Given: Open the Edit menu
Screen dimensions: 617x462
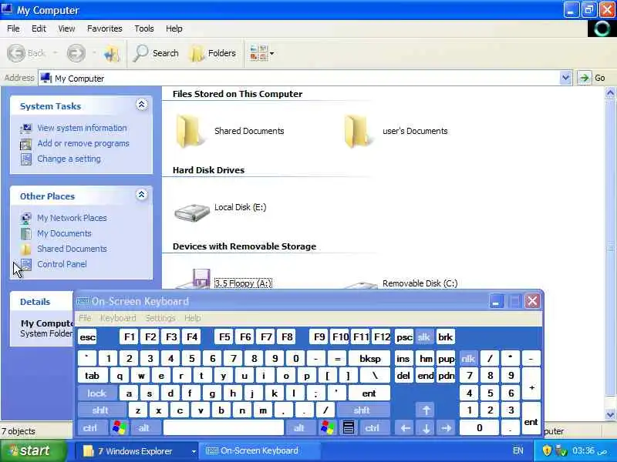Looking at the screenshot, I should pos(39,28).
